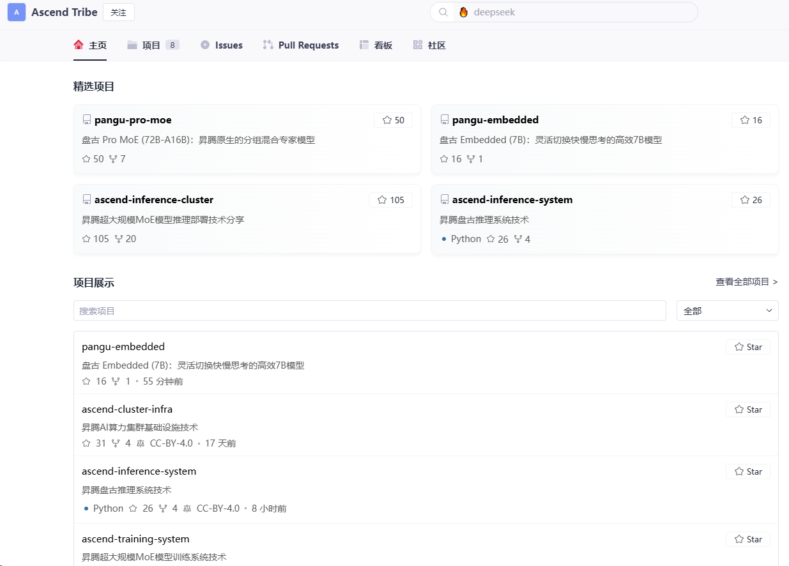The height and width of the screenshot is (566, 789).
Task: Star ascend-inference-cluster using the 105 button
Action: tap(391, 200)
